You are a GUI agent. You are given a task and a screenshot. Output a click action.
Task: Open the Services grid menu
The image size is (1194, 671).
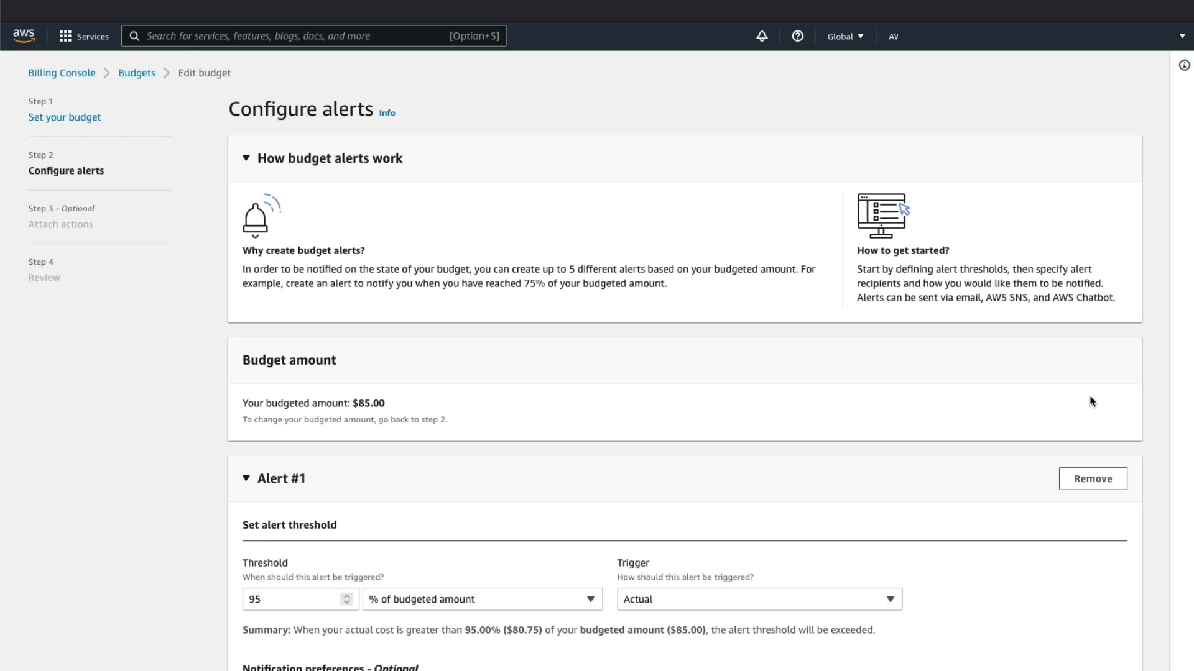click(65, 36)
